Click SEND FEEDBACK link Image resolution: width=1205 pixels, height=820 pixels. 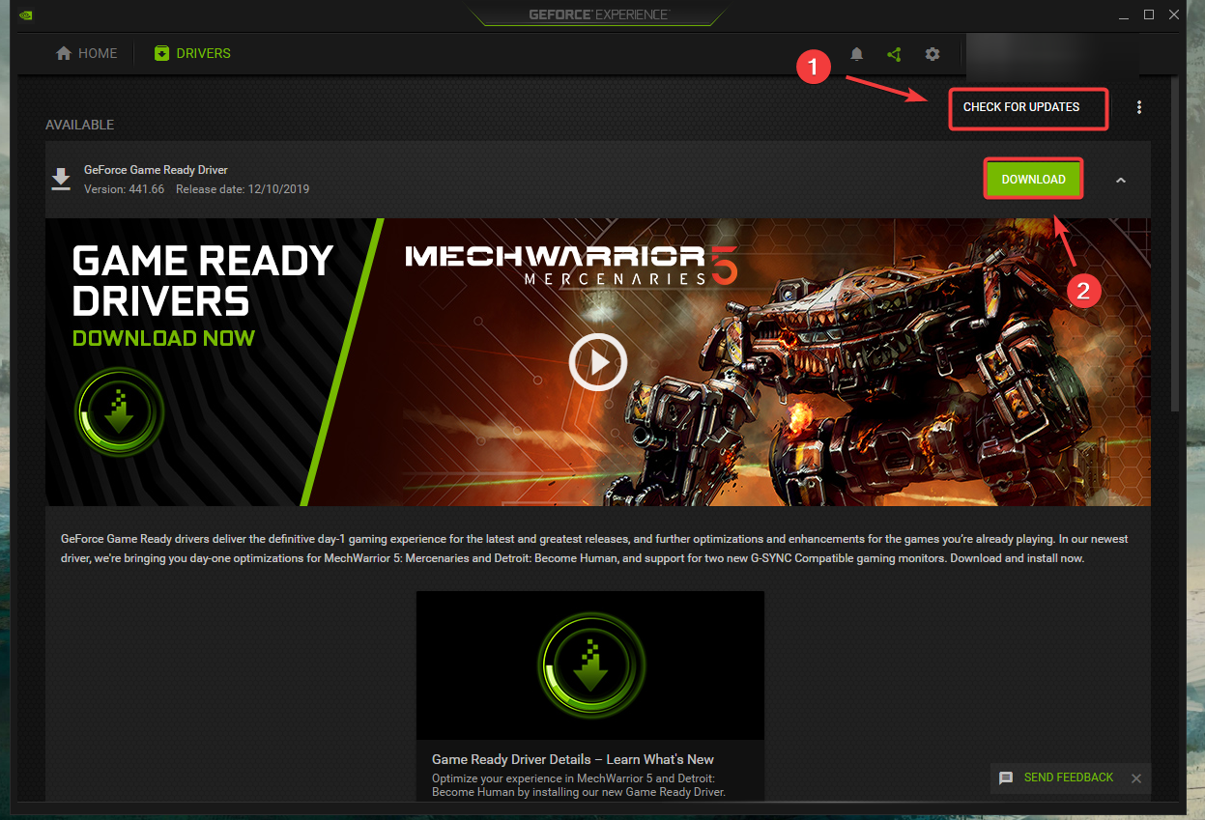pyautogui.click(x=1069, y=778)
